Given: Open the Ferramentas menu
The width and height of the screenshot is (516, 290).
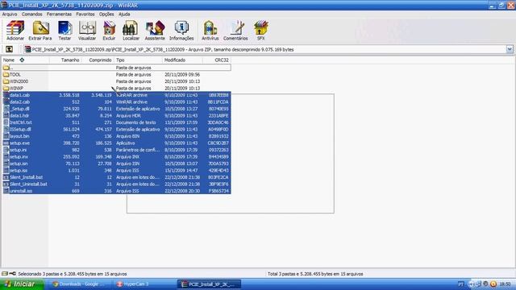Looking at the screenshot, I should tap(59, 14).
